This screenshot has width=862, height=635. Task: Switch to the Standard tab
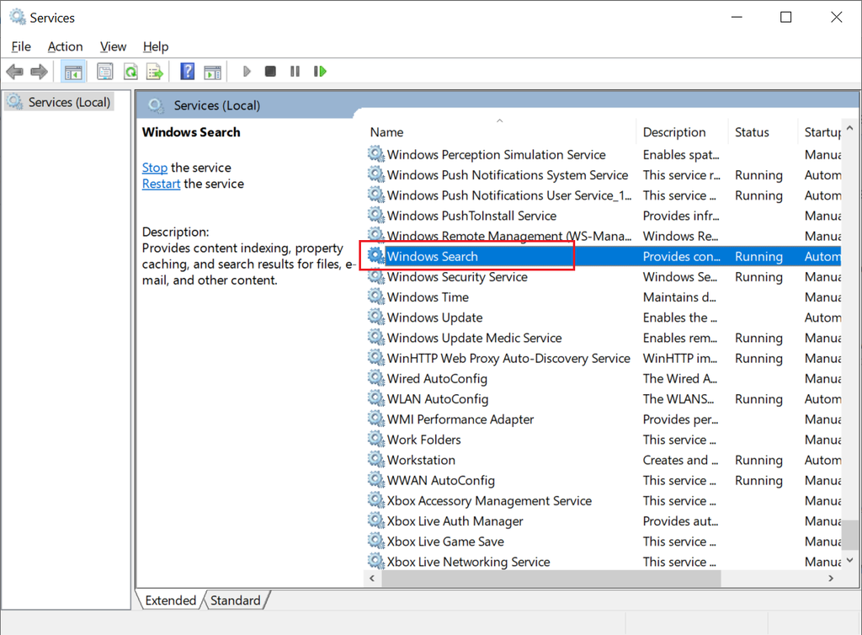236,600
